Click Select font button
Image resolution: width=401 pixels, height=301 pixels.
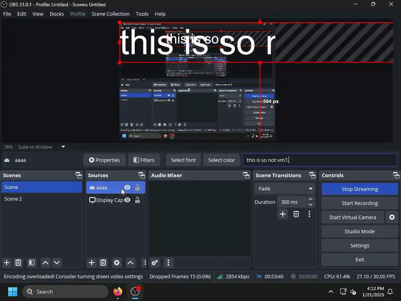pyautogui.click(x=183, y=160)
